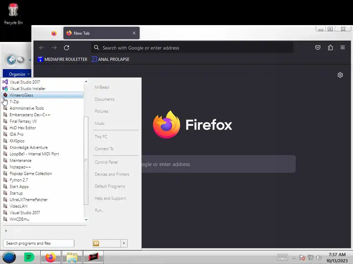The height and width of the screenshot is (264, 353).
Task: Expand the HxD Hex Editor folder
Action: click(x=42, y=128)
